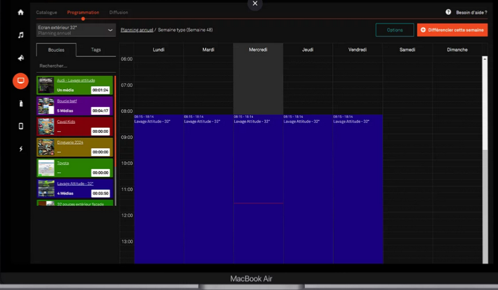
Task: Follow the Planning annuel breadcrumb link
Action: 137,30
